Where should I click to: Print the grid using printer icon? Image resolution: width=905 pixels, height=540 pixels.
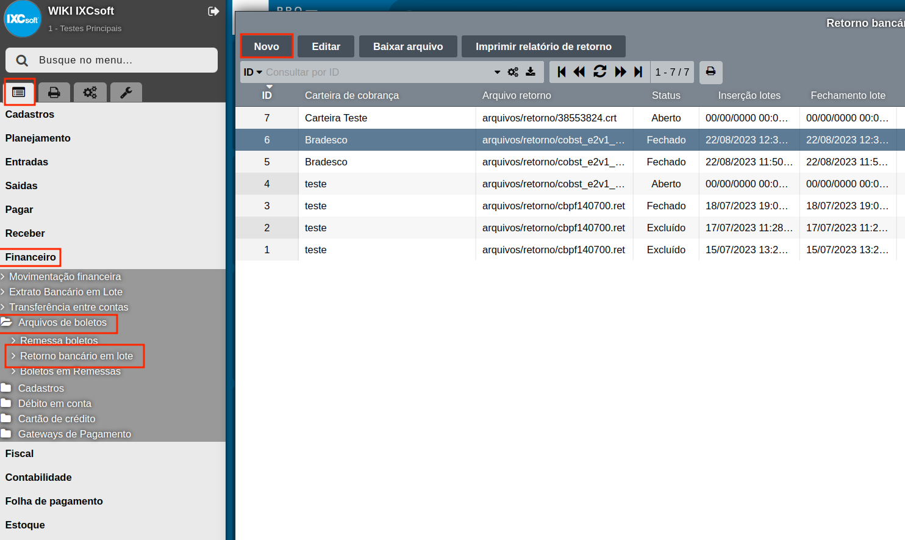710,72
